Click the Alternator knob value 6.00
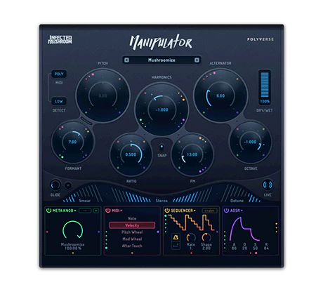Image resolution: width=323 pixels, height=292 pixels. (220, 95)
